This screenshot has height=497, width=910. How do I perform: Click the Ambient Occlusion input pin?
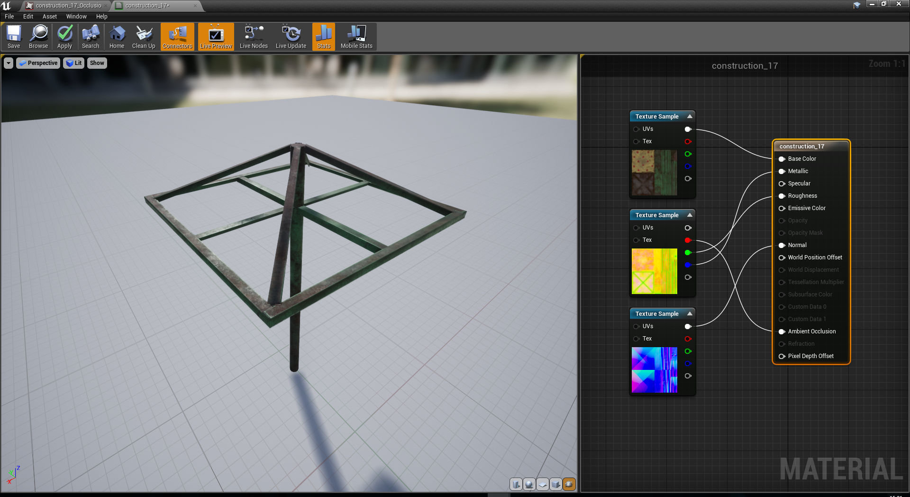[x=782, y=331]
